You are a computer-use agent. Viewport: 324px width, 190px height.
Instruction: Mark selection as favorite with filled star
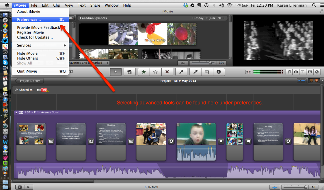(x=144, y=72)
